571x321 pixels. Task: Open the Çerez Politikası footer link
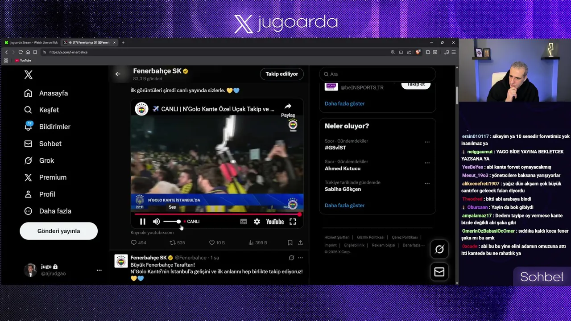(x=405, y=238)
